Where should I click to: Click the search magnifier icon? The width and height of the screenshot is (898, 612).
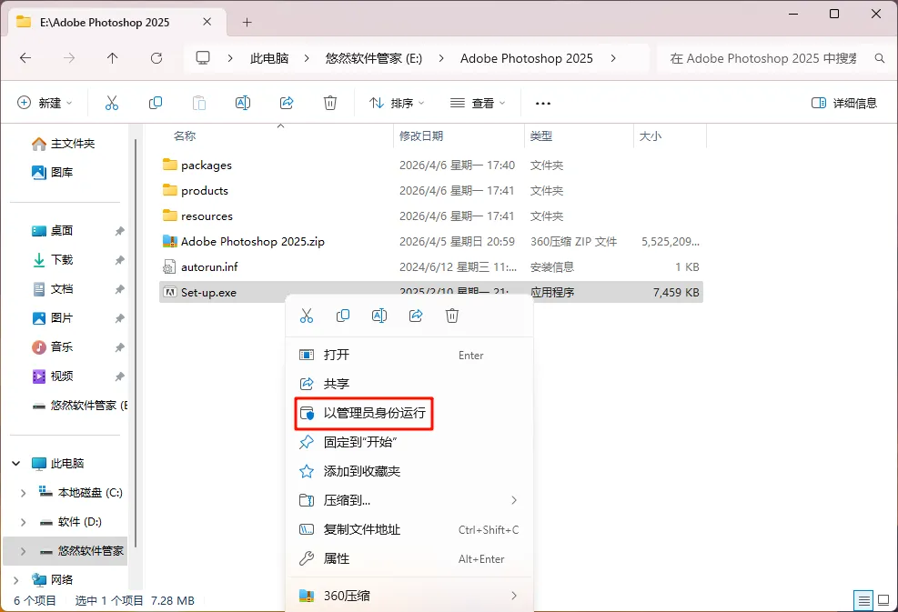[x=880, y=58]
